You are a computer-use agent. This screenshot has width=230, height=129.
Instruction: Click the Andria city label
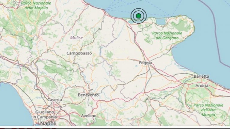click(x=202, y=86)
